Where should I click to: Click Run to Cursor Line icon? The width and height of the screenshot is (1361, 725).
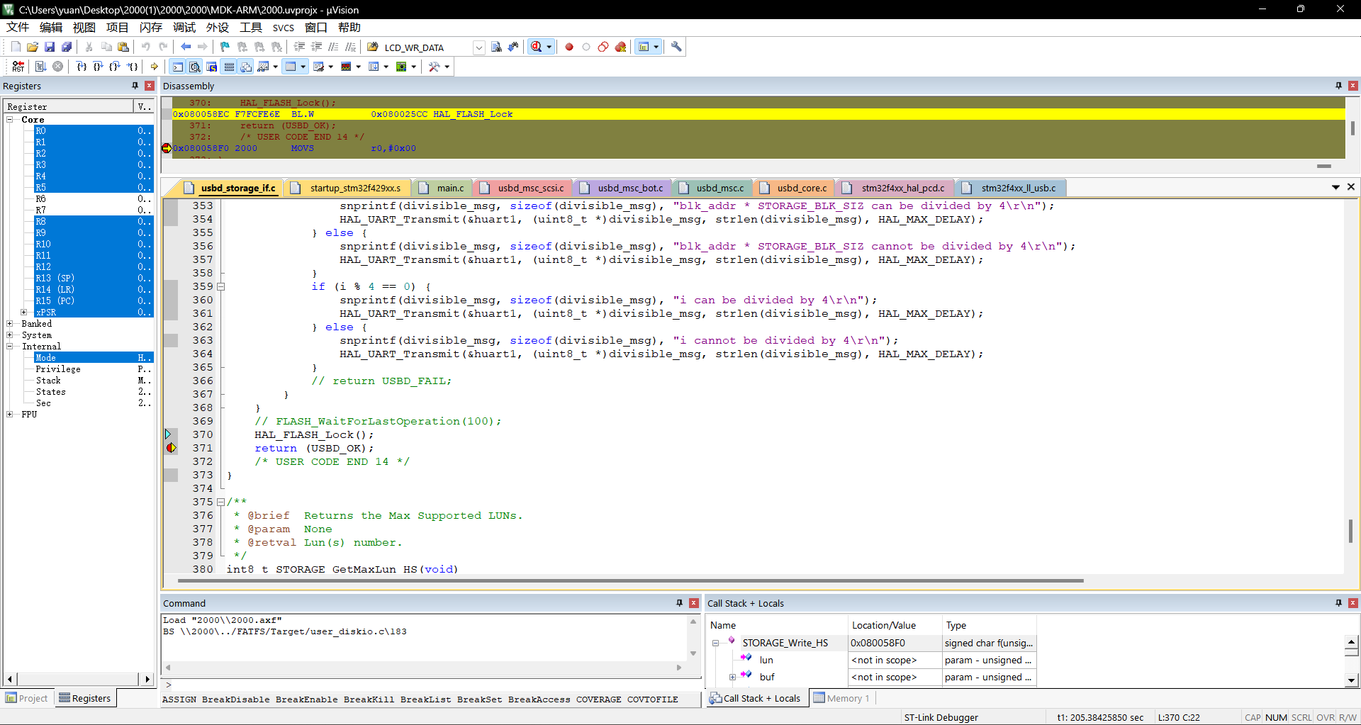[x=133, y=67]
